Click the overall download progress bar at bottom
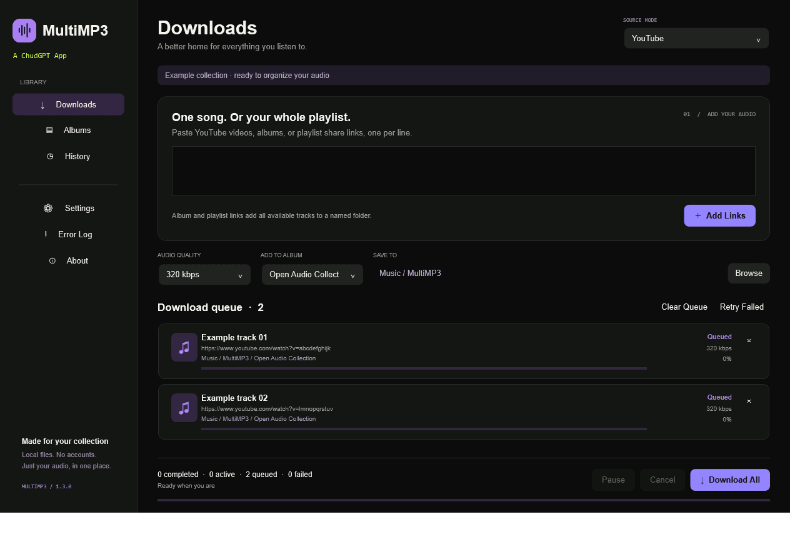Screen dimensions: 800x537 pyautogui.click(x=464, y=500)
